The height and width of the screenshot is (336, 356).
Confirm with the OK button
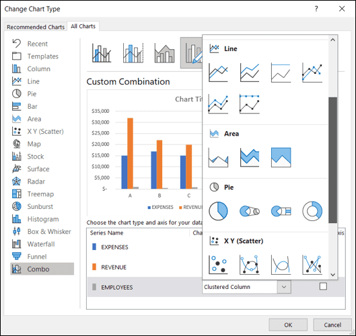[x=288, y=325]
